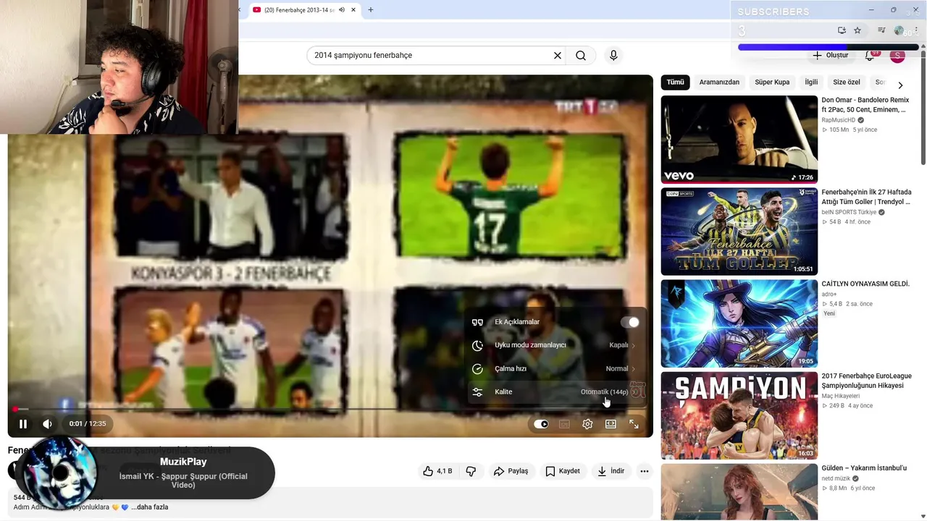Start voice search with microphone icon
The image size is (927, 521).
pos(613,55)
